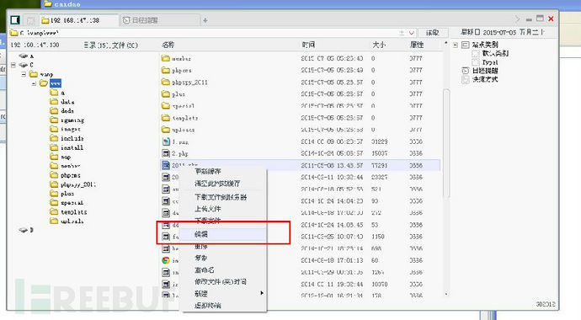The width and height of the screenshot is (581, 320).
Task: Select the drive C icon in the tree
Action: [x=24, y=65]
